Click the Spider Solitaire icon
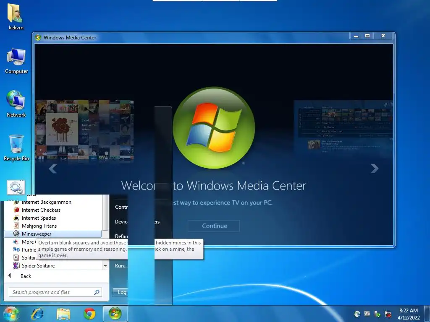430x322 pixels. coord(16,265)
